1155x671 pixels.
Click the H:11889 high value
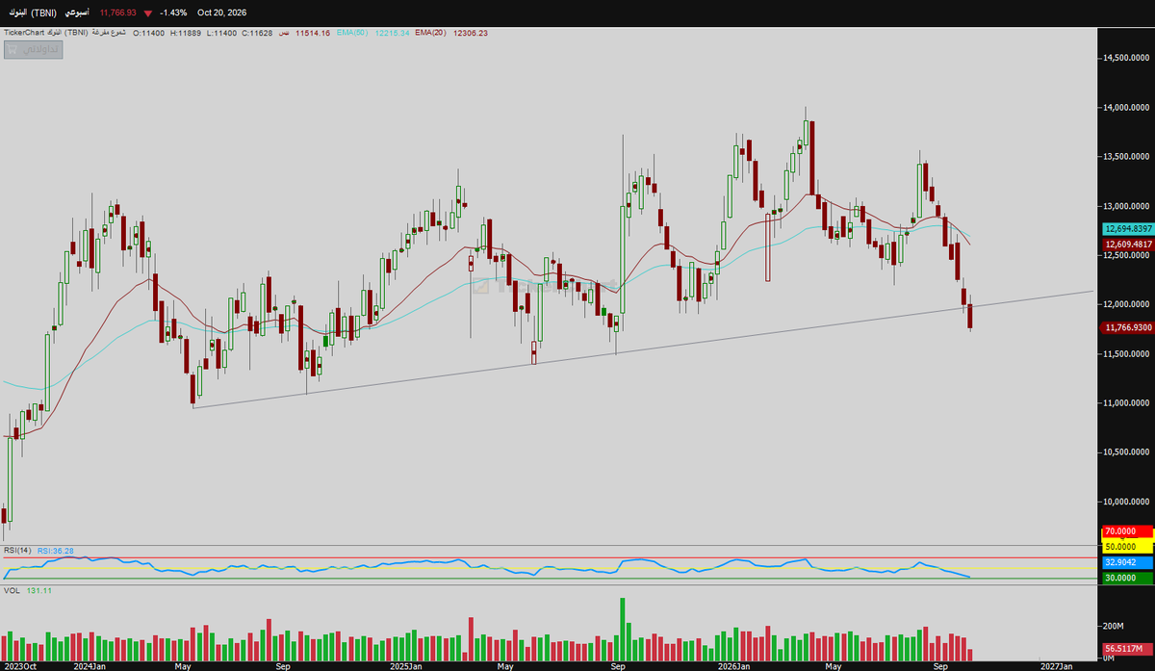pos(188,33)
